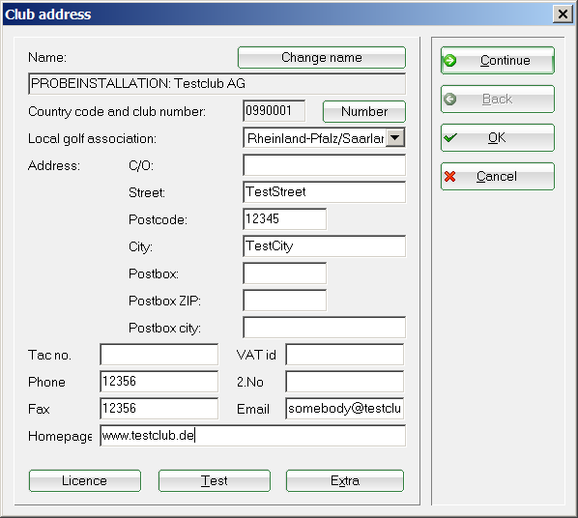The image size is (578, 518).
Task: Select the City text field
Action: (324, 245)
